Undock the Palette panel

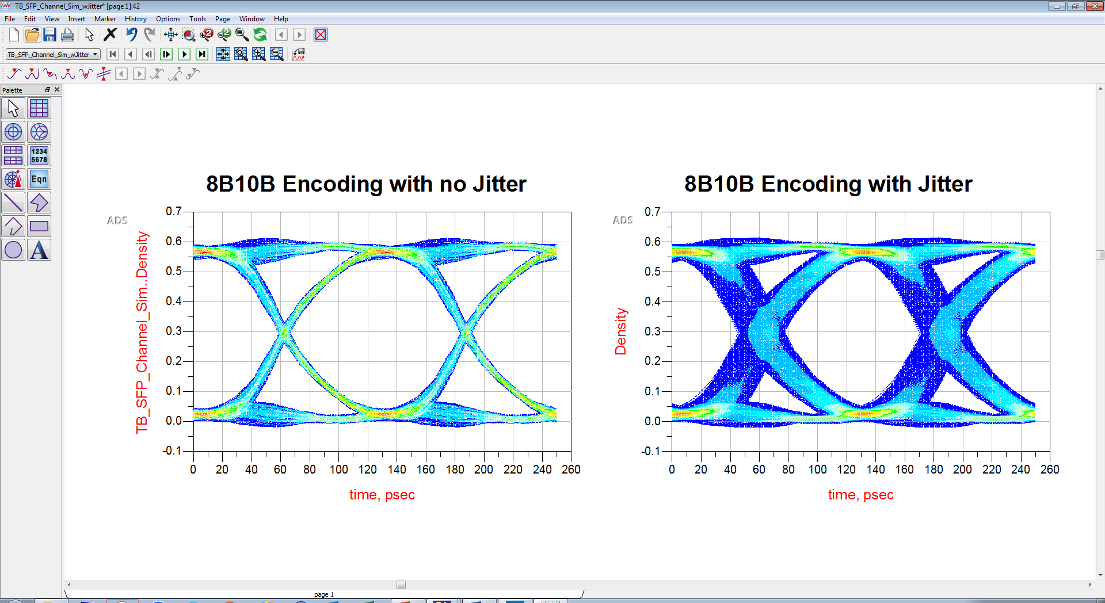(48, 90)
